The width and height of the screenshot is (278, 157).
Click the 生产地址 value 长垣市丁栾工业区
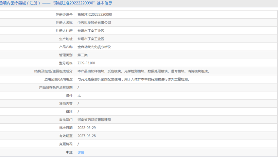(91, 39)
